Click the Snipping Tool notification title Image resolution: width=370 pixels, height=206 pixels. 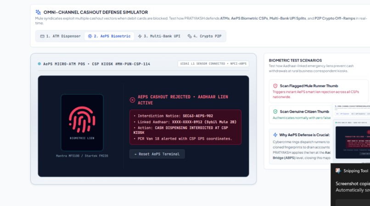[356, 171]
